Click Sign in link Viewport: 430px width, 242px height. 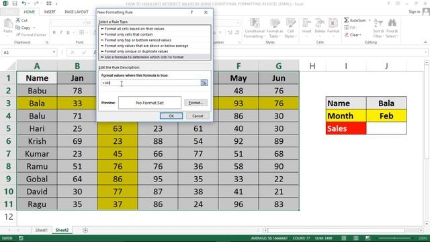point(414,11)
